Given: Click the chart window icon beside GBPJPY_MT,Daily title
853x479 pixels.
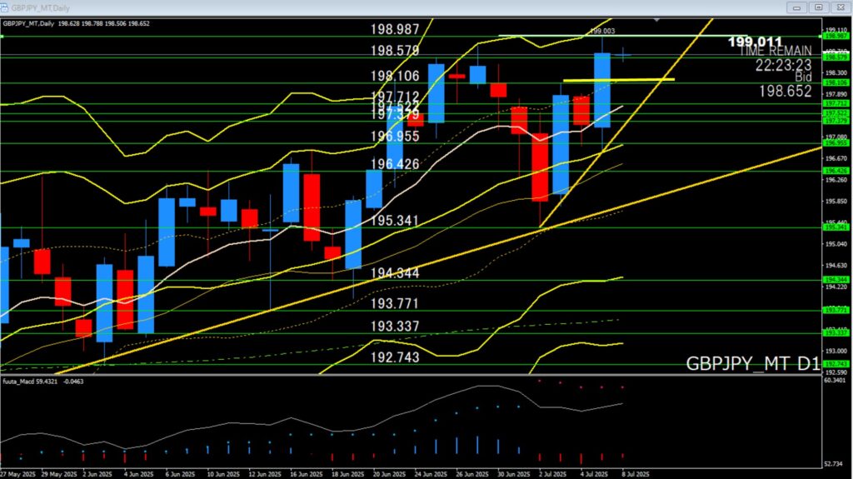Looking at the screenshot, I should 4,7.
